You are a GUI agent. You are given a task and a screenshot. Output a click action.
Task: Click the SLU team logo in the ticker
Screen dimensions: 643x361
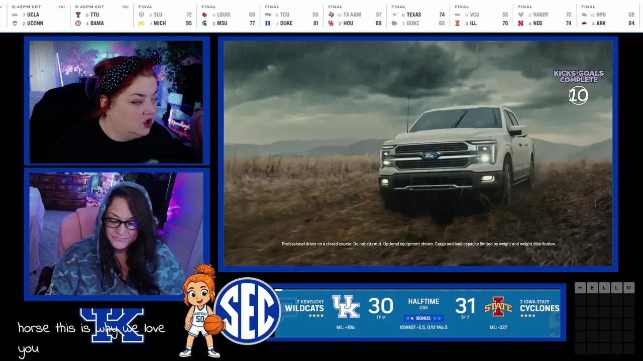(x=141, y=15)
